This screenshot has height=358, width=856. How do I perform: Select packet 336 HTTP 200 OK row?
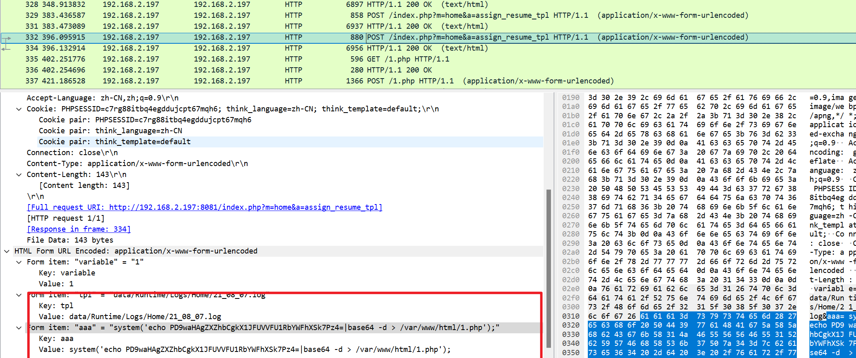428,70
